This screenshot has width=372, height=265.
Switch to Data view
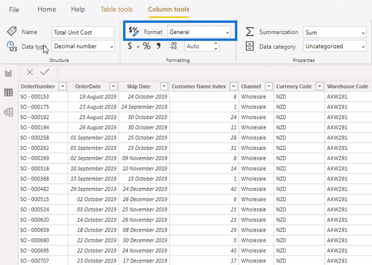8,93
